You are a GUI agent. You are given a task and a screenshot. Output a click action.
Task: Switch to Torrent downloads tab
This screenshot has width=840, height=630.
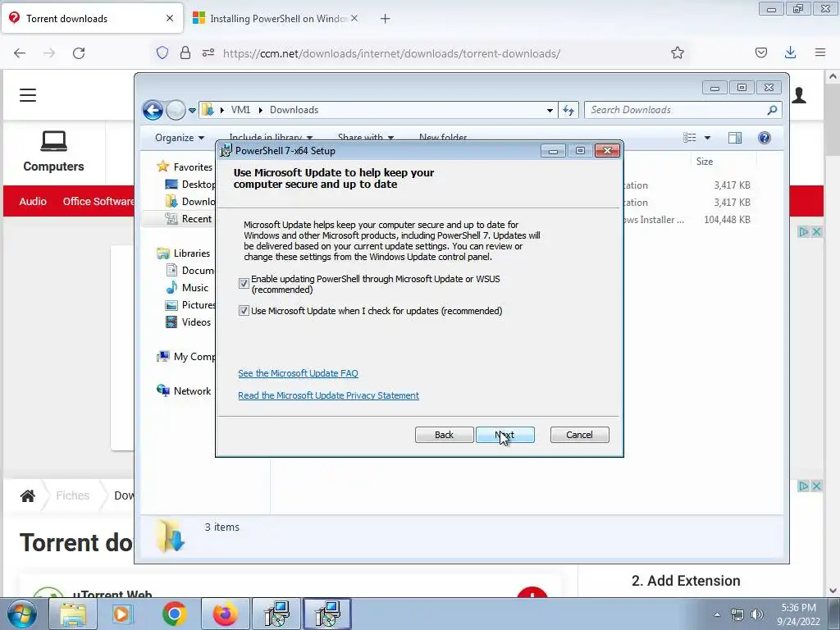(92, 19)
